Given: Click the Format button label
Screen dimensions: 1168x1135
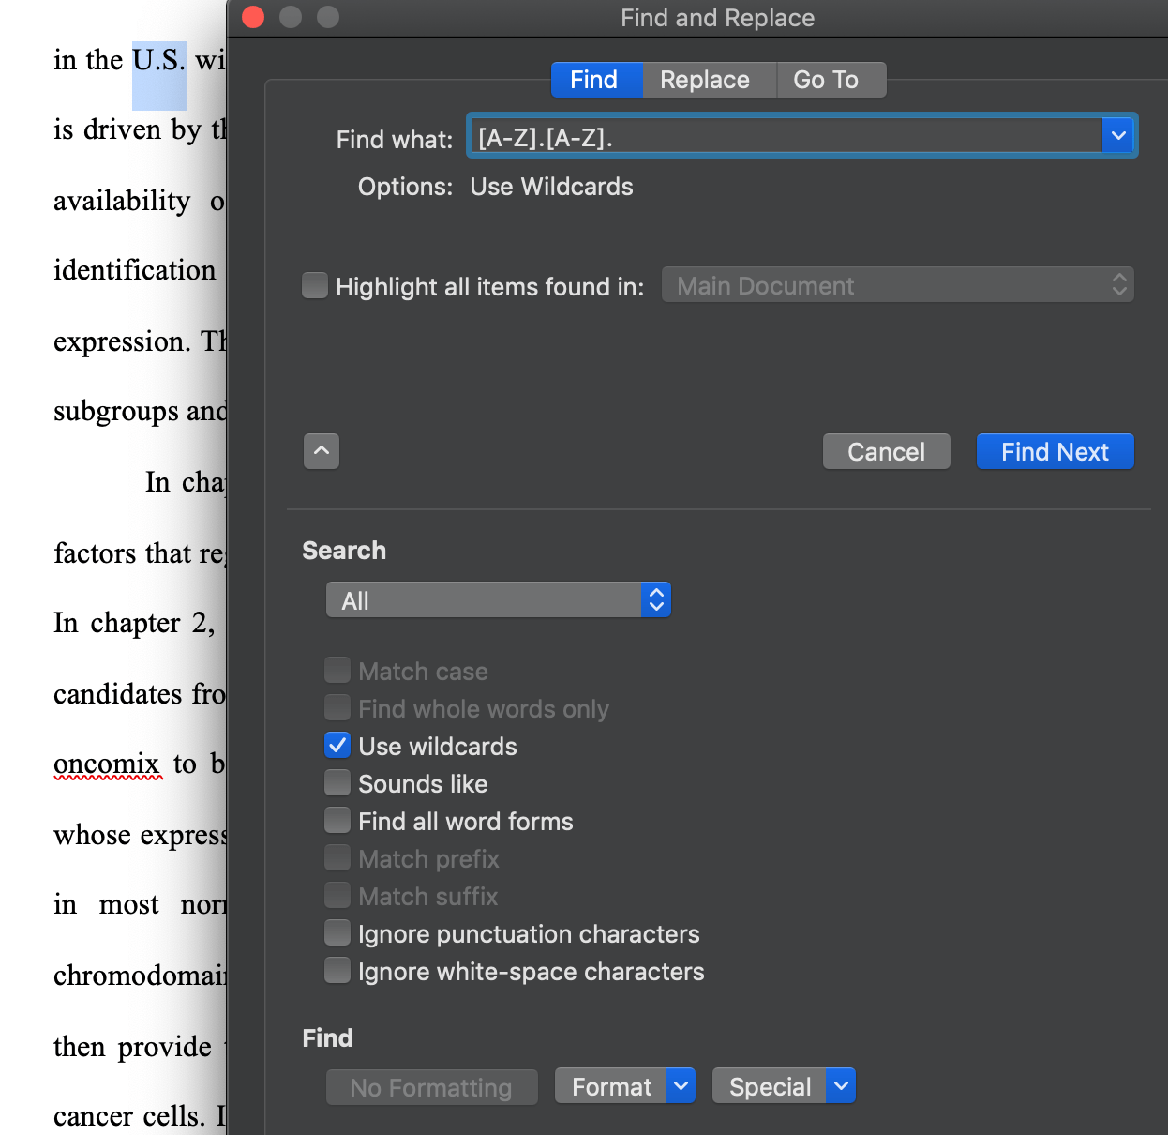Looking at the screenshot, I should click(x=611, y=1086).
